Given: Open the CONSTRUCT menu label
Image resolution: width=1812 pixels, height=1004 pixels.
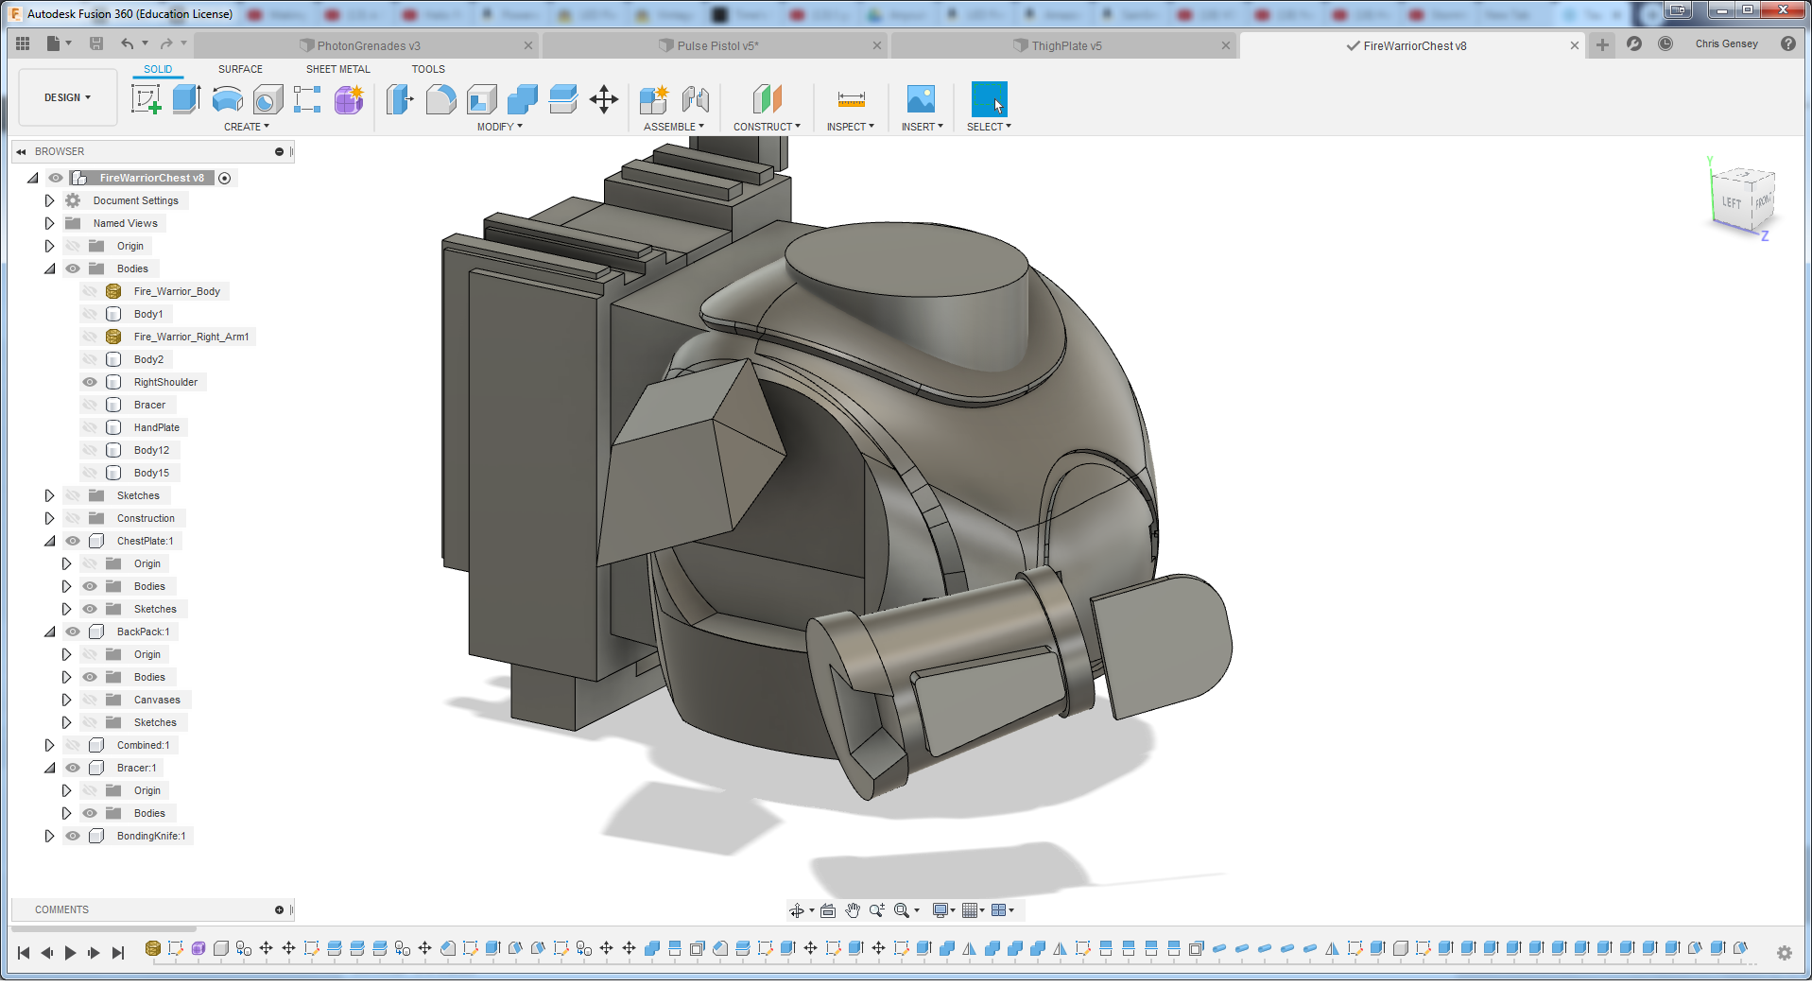Looking at the screenshot, I should [x=766, y=127].
